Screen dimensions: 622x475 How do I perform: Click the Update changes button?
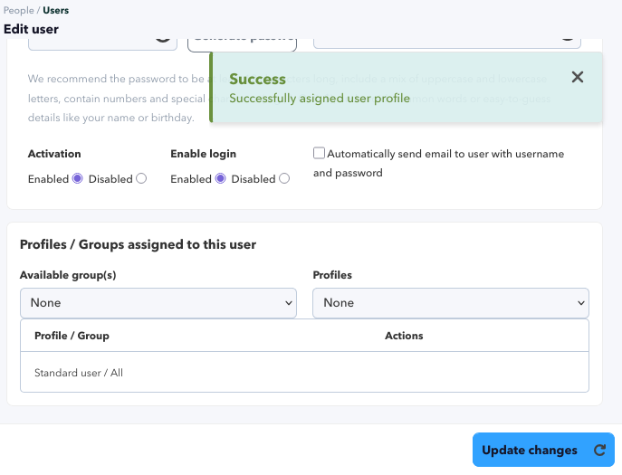(543, 450)
